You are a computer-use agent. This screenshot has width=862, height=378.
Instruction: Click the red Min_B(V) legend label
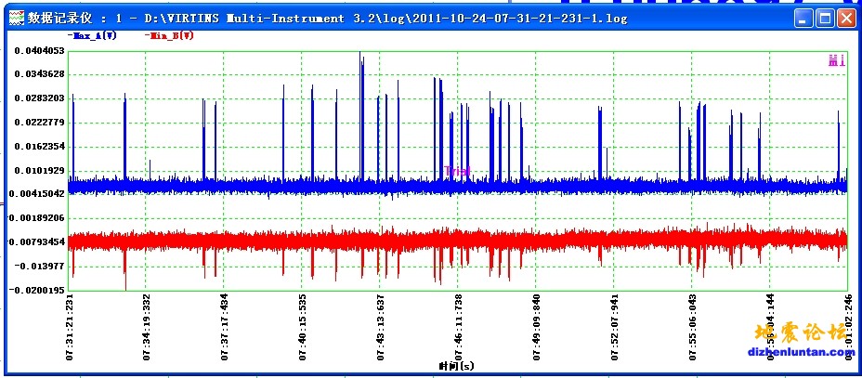coord(170,35)
